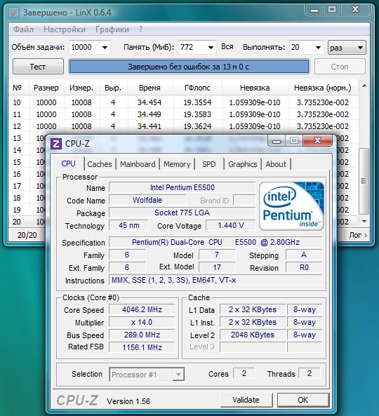Click the 1156.1 MHz rated FSB value
Image resolution: width=379 pixels, height=416 pixels.
coord(142,347)
